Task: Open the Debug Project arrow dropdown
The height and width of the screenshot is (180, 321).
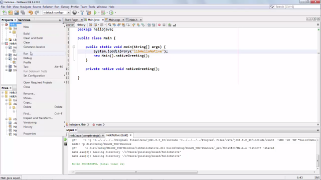Action: click(107, 12)
